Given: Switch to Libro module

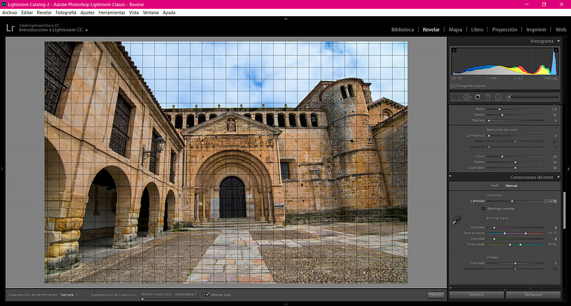Looking at the screenshot, I should [477, 30].
